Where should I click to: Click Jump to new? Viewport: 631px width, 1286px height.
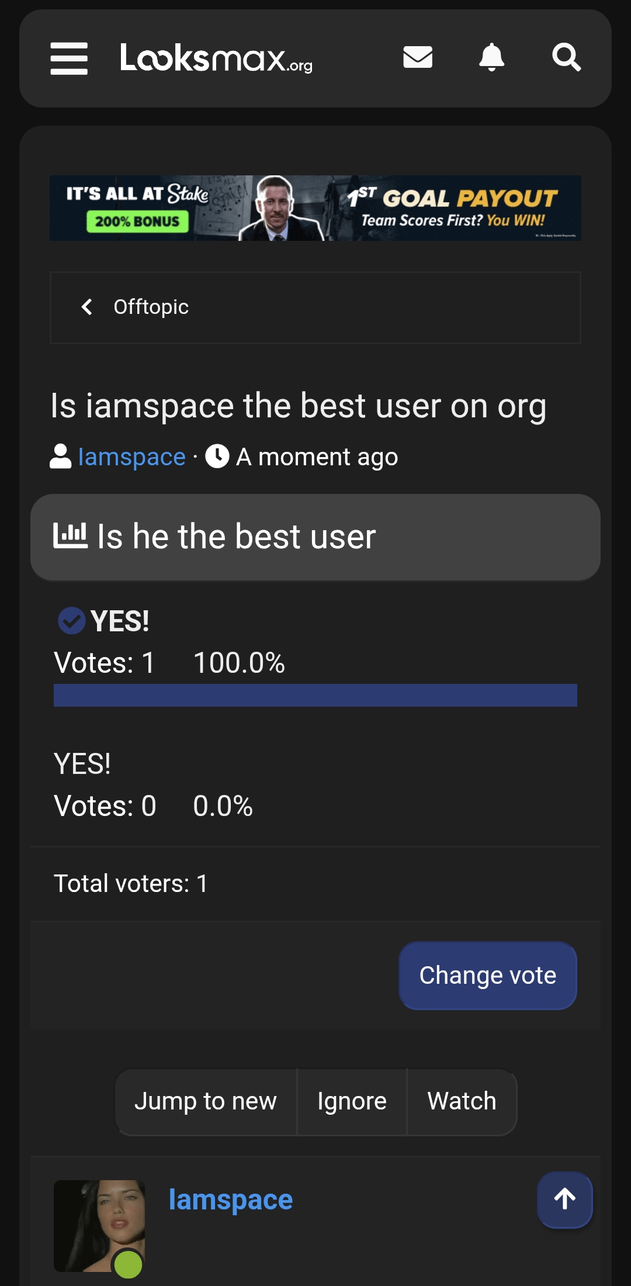pos(206,1101)
